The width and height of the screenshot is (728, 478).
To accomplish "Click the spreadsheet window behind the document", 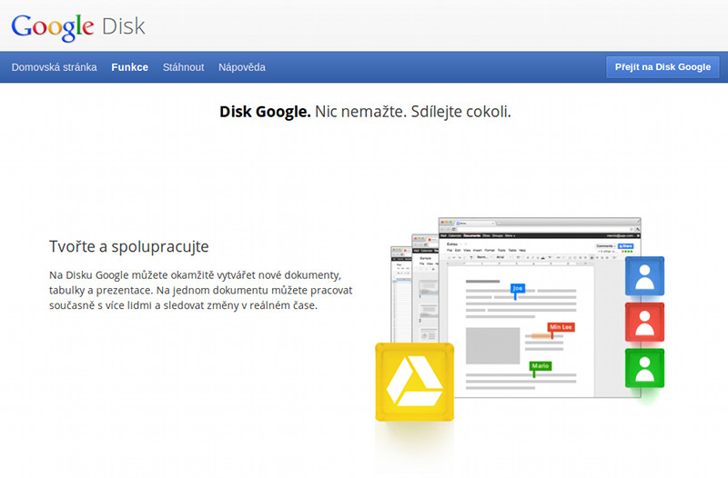I will tap(401, 294).
